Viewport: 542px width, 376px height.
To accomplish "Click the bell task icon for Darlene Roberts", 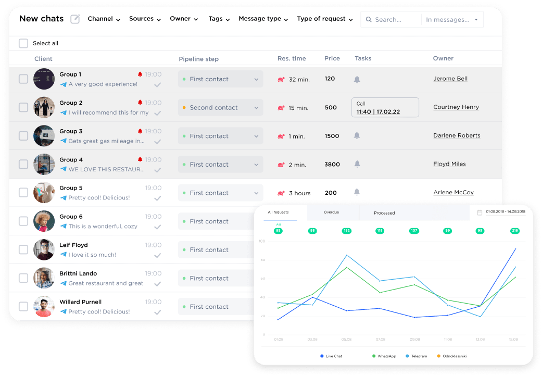I will point(357,135).
